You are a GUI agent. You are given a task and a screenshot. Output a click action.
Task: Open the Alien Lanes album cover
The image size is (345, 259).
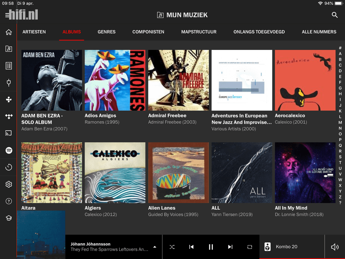(179, 173)
